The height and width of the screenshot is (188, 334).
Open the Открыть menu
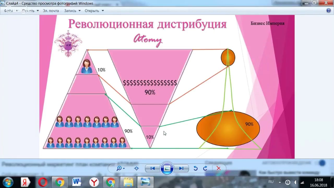92,11
